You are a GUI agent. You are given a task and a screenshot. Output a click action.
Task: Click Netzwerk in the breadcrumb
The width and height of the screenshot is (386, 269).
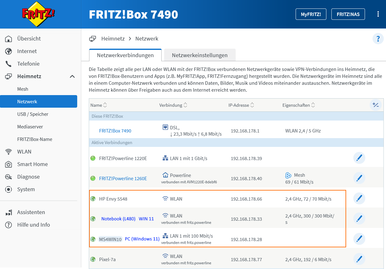click(147, 39)
